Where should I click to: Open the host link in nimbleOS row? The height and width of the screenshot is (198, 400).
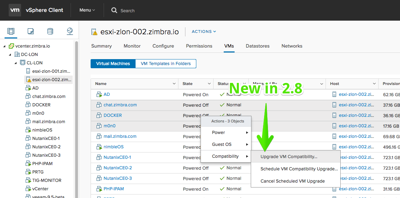[x=356, y=147]
